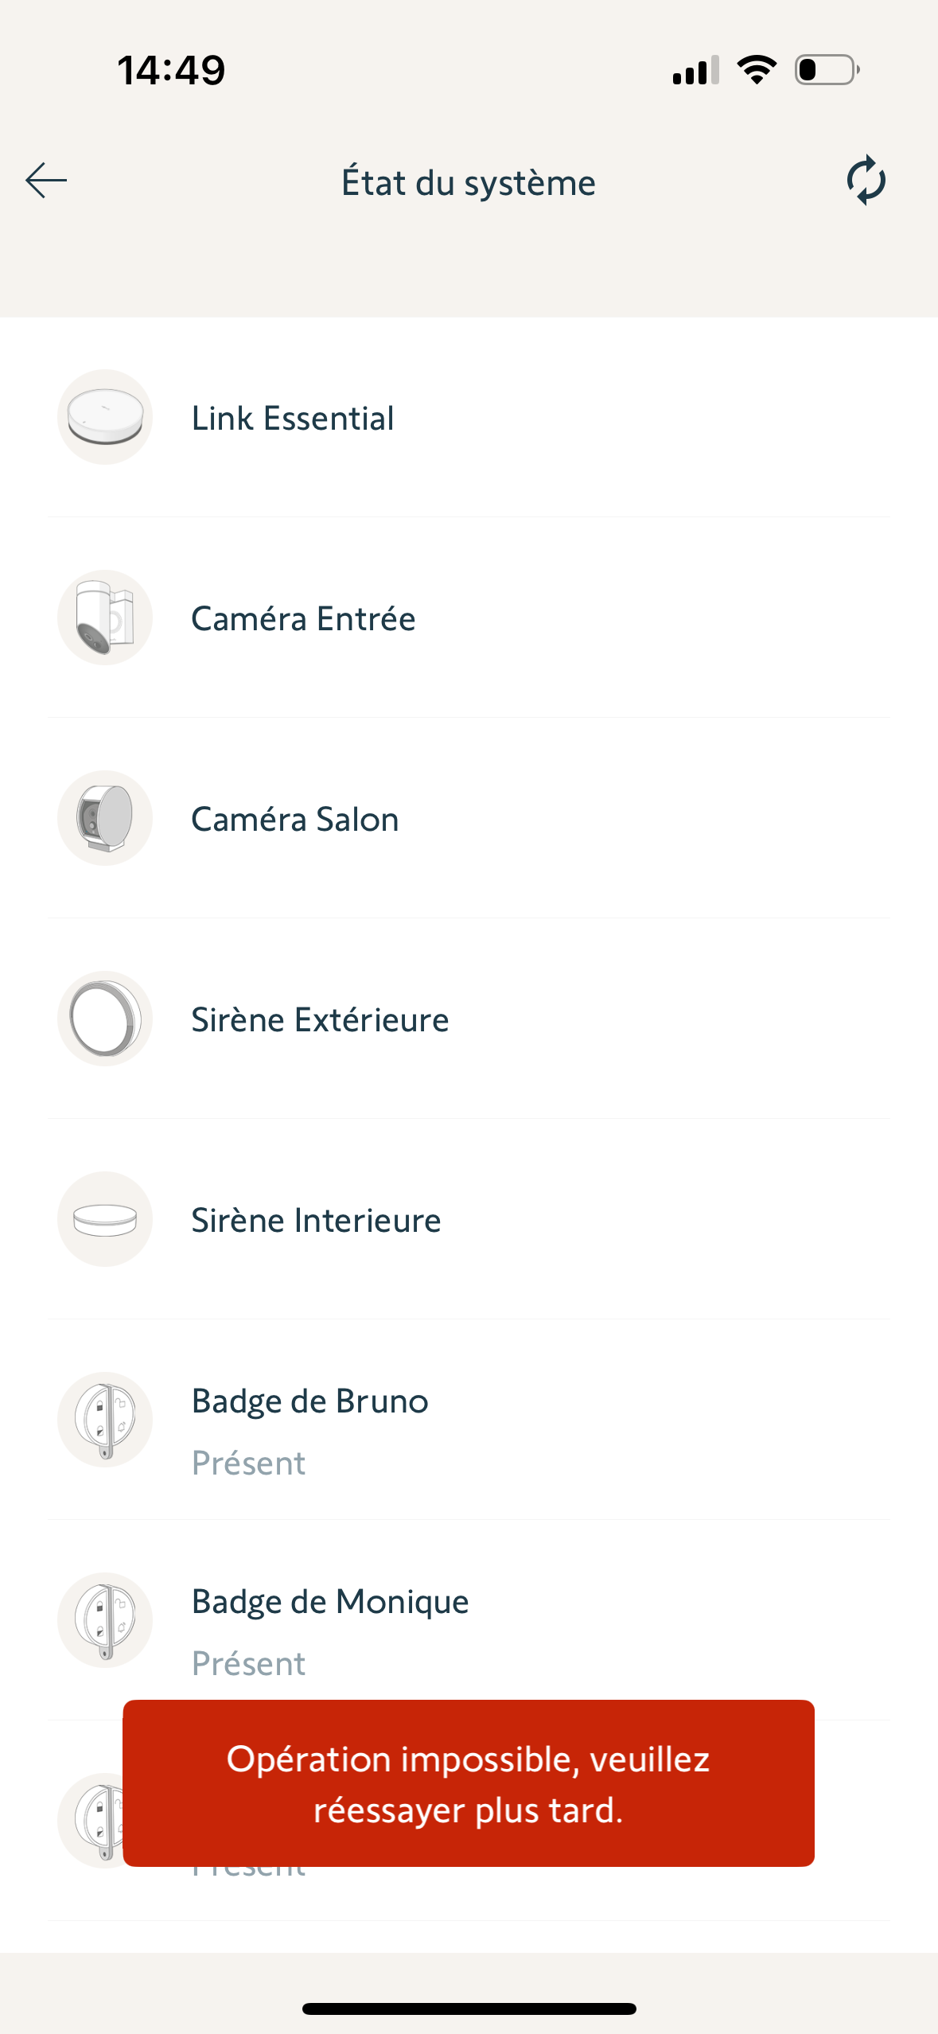Image resolution: width=938 pixels, height=2034 pixels.
Task: Tap the Caméra Entrée device icon
Action: 105,618
